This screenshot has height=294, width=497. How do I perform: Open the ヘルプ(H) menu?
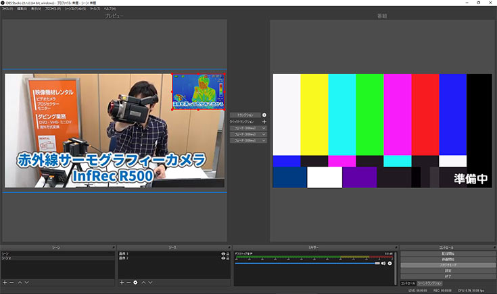click(x=110, y=9)
